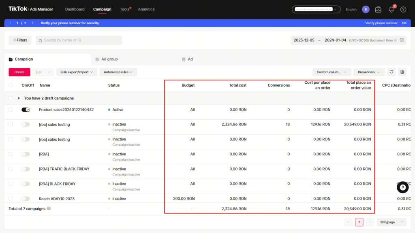Click the +Filters button

[20, 40]
